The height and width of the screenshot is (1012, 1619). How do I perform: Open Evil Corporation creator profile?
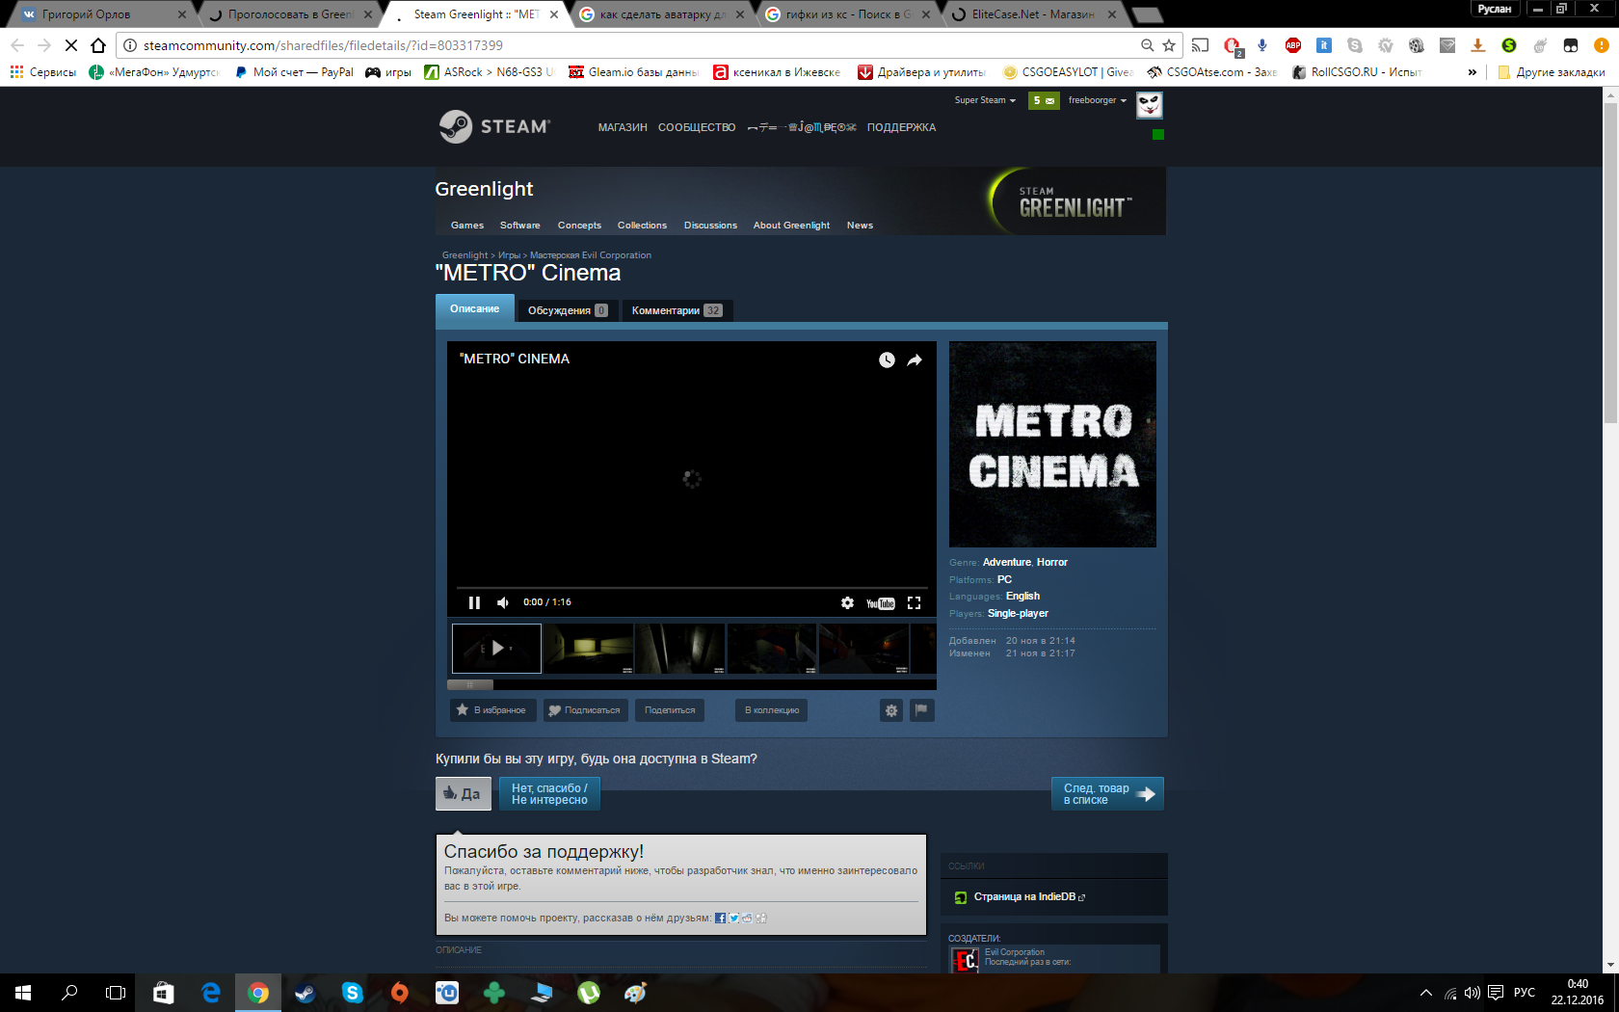(x=1014, y=952)
